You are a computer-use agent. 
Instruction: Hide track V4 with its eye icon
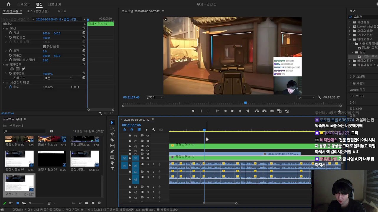click(x=148, y=146)
